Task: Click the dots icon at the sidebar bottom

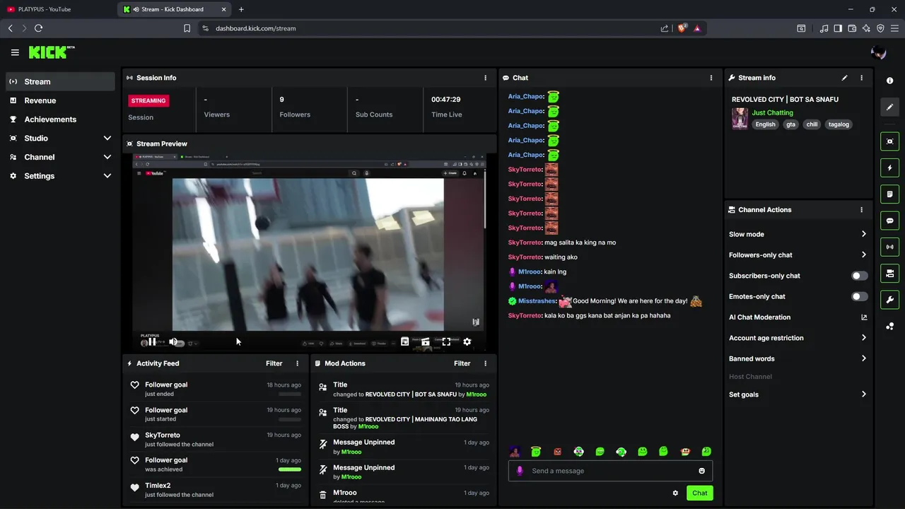Action: click(x=890, y=326)
